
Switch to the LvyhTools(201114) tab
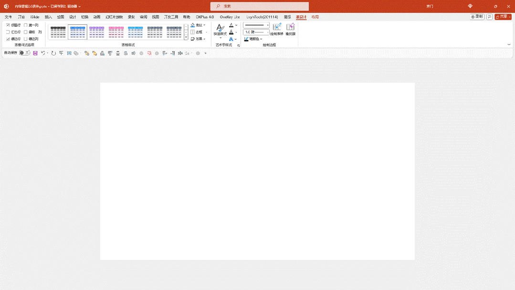262,17
